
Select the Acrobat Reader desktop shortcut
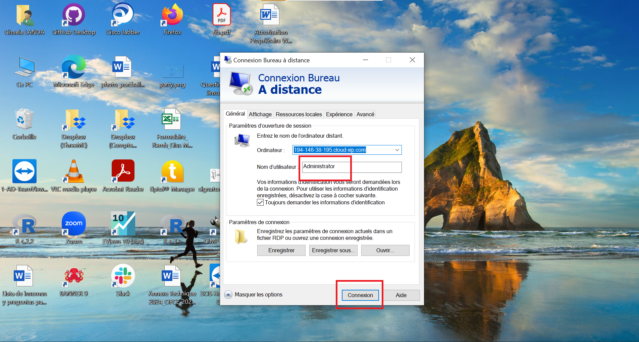click(123, 171)
